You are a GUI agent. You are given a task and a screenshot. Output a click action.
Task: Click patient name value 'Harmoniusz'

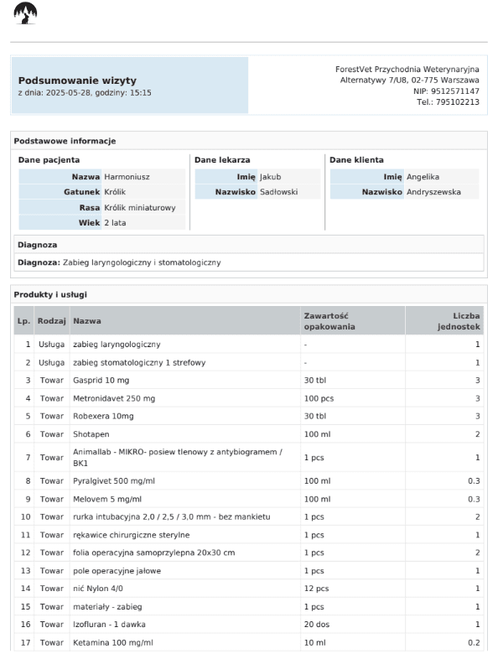coord(127,177)
